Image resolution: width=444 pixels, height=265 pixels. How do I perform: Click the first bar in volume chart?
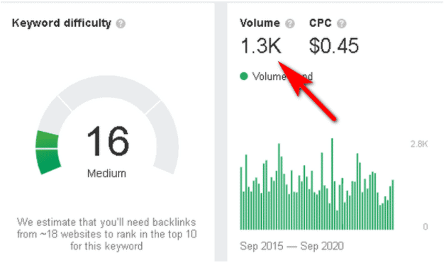(241, 198)
